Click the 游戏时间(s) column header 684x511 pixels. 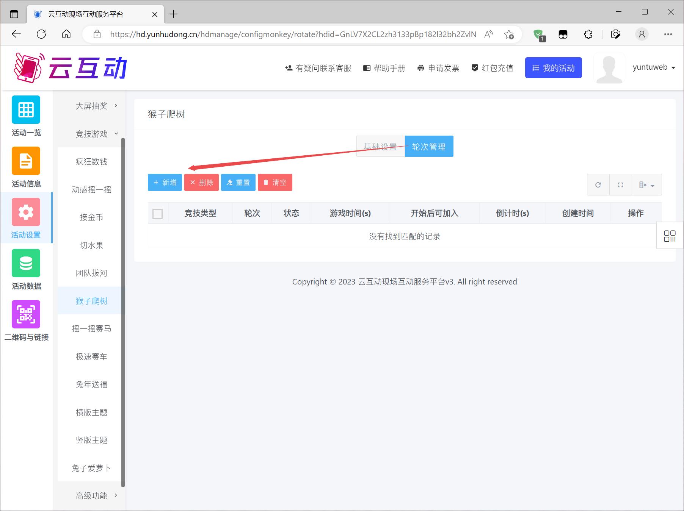[x=350, y=213]
